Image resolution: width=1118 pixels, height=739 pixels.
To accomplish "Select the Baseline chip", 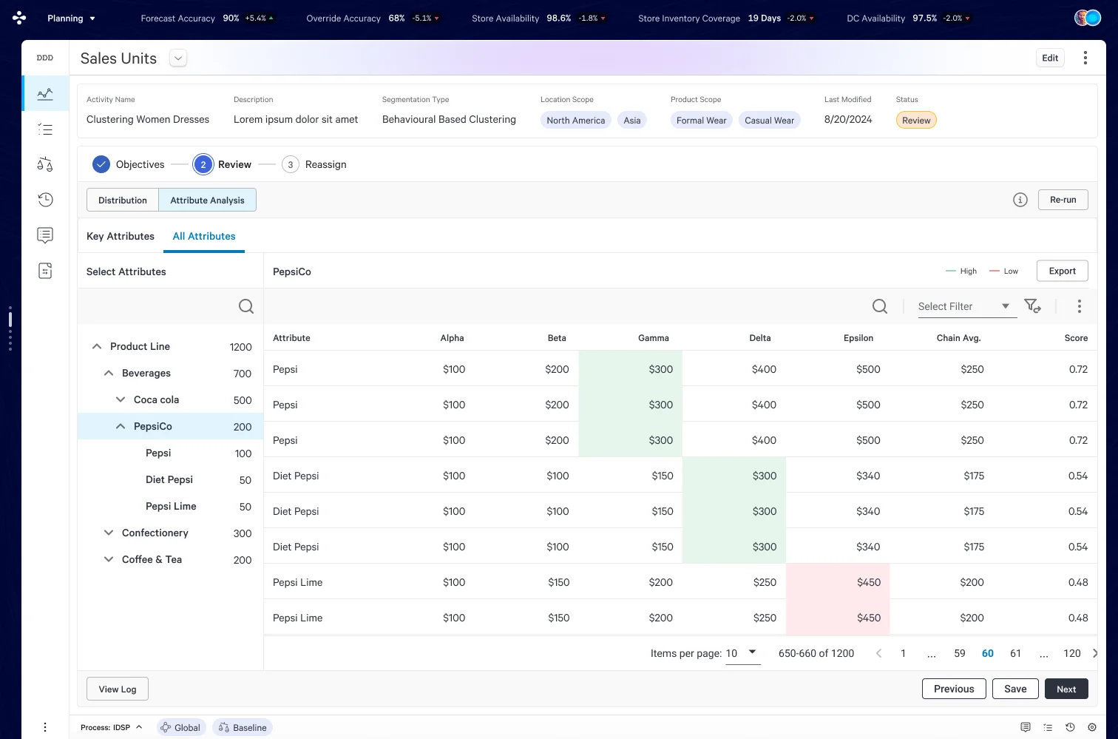I will [243, 727].
